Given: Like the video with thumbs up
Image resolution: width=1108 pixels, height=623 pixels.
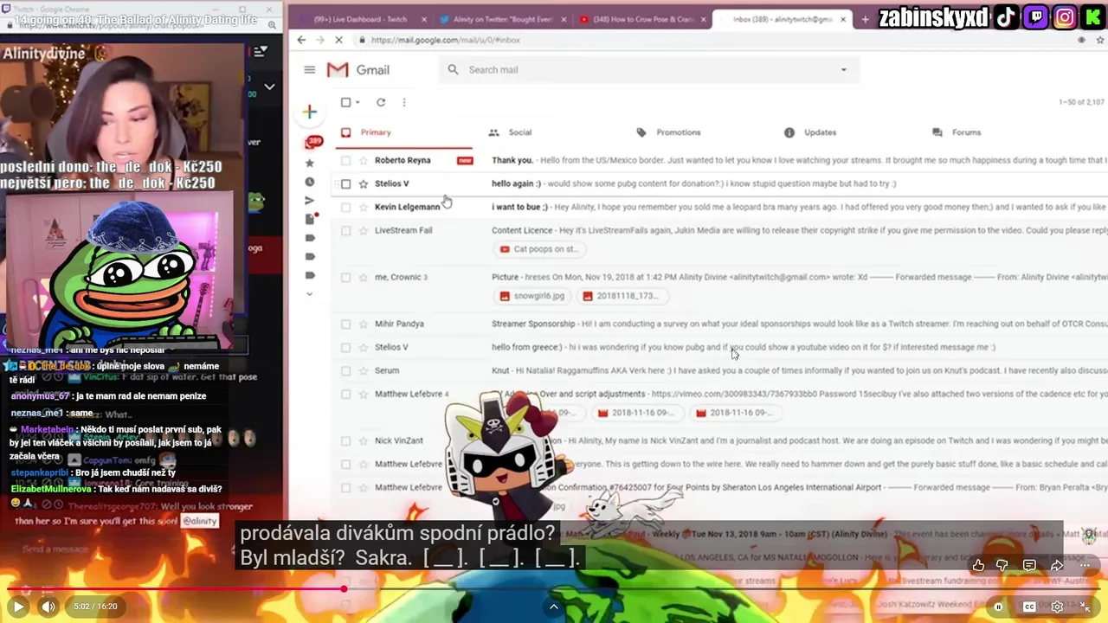Looking at the screenshot, I should 978,565.
